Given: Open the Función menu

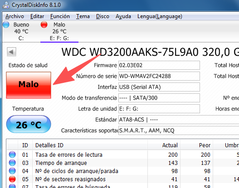Looking at the screenshot, I should (x=60, y=16).
